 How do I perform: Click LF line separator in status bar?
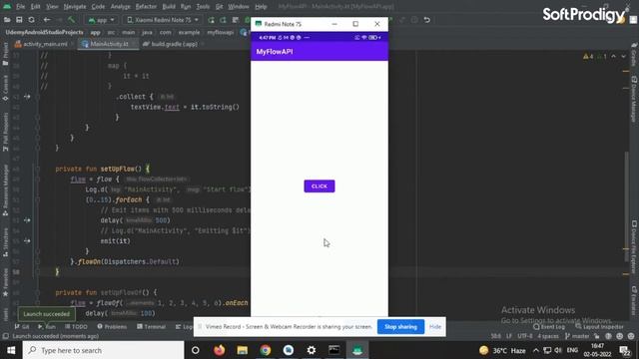point(509,336)
